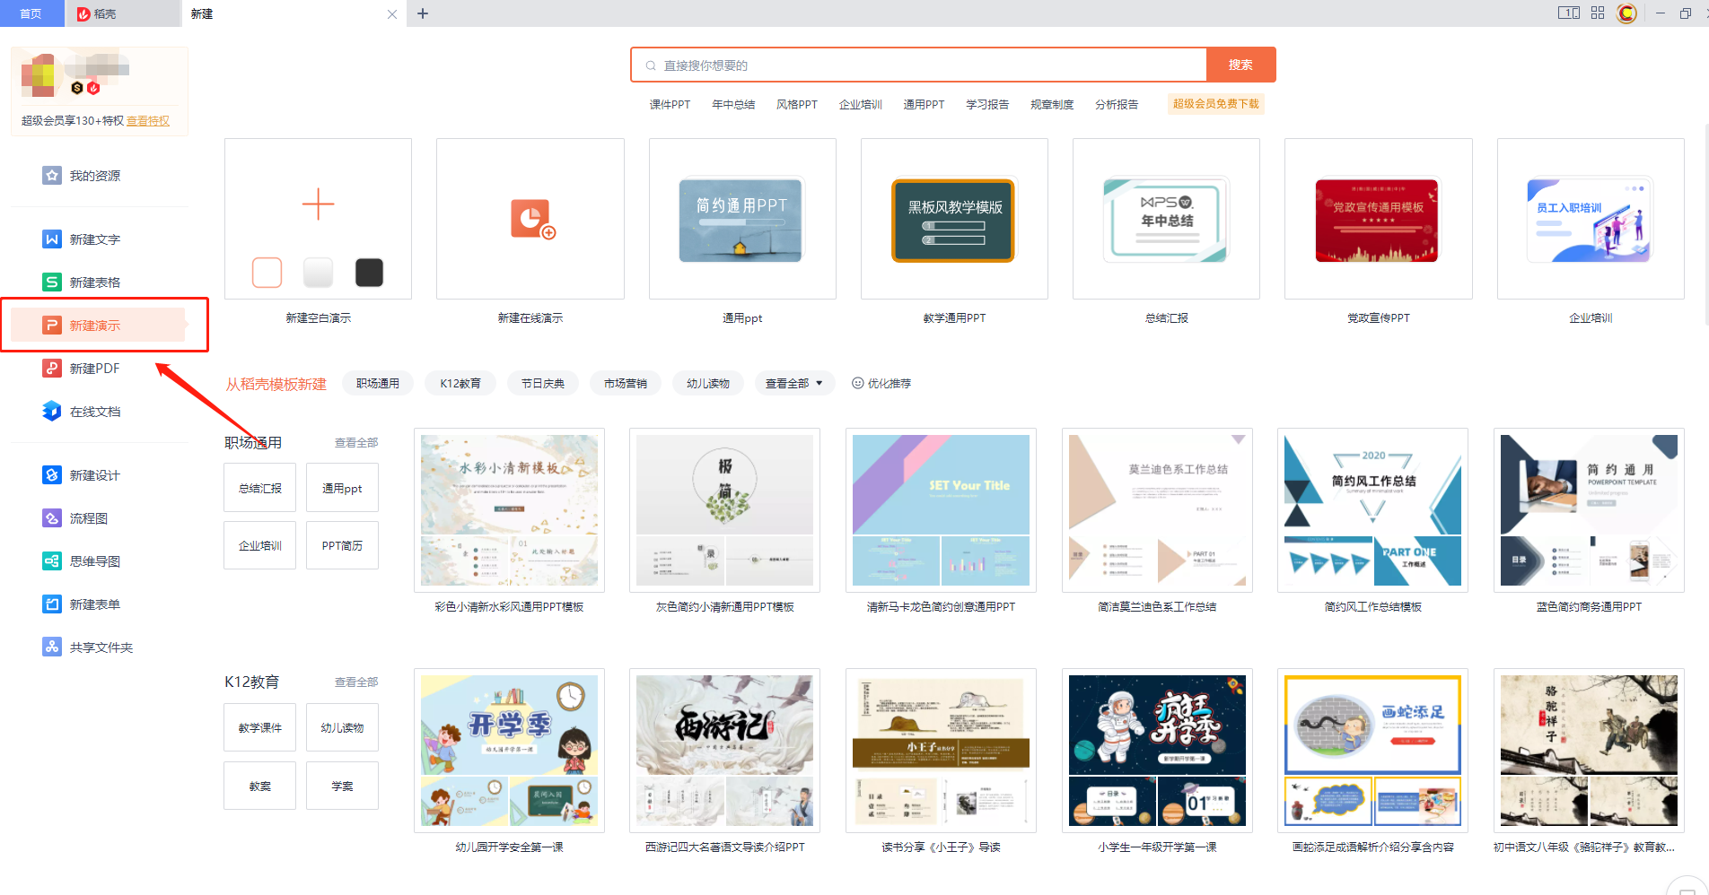Click the 新建表单 icon

(52, 604)
